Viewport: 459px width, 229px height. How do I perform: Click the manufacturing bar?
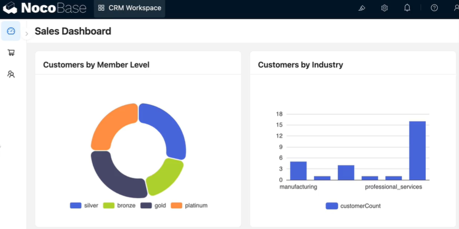(298, 171)
